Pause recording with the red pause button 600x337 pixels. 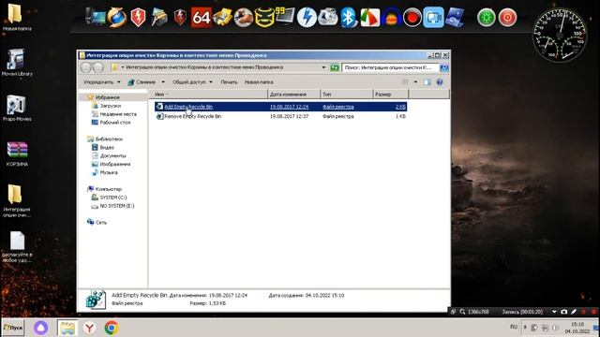[x=584, y=312]
